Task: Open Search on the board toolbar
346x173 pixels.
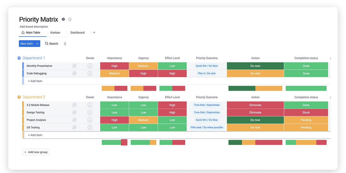Action: click(x=51, y=43)
